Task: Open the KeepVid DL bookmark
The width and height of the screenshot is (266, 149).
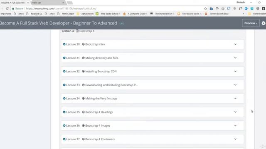Action: (x=34, y=14)
